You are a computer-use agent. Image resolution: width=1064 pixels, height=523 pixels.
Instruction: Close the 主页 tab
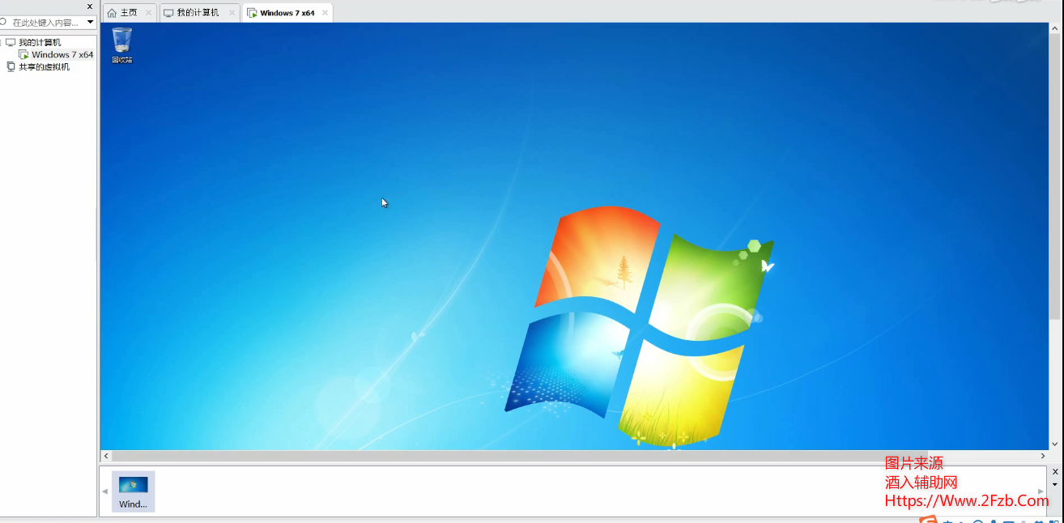(x=148, y=13)
